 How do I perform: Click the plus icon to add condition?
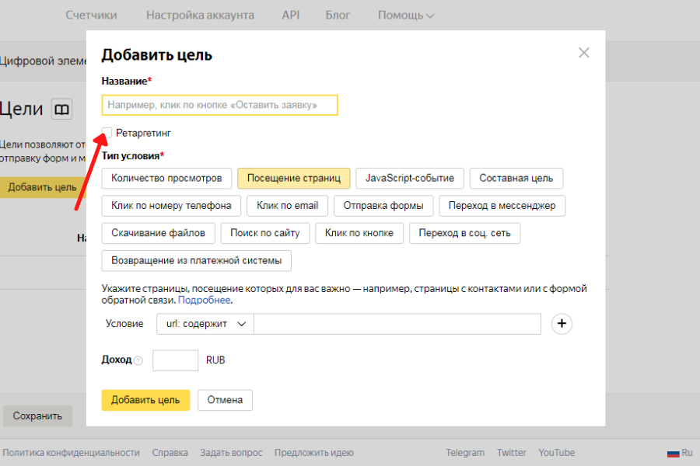[x=562, y=324]
